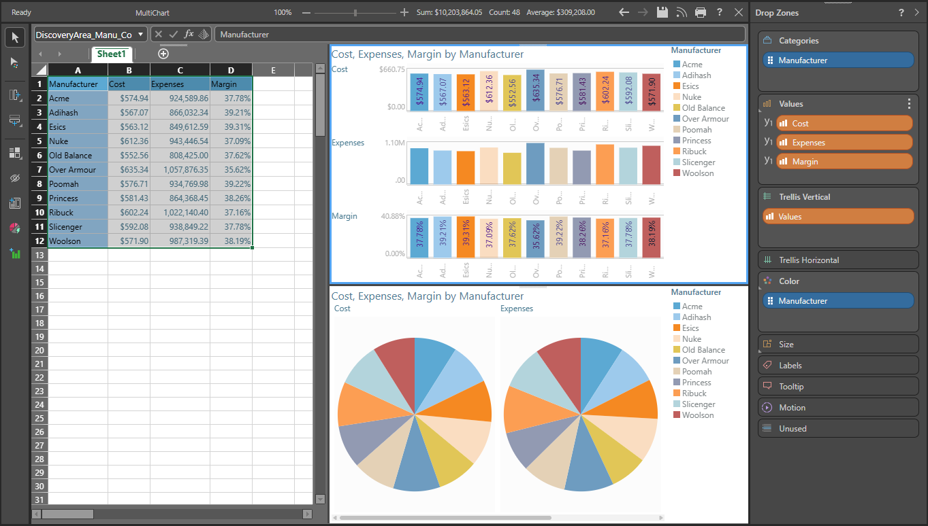Toggle the crossed-eye hide icon in sidebar
Viewport: 928px width, 526px height.
[x=15, y=178]
